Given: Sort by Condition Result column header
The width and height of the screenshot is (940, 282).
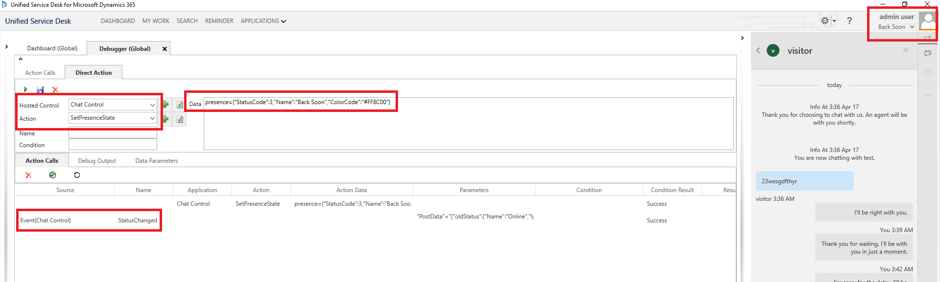Looking at the screenshot, I should point(672,190).
